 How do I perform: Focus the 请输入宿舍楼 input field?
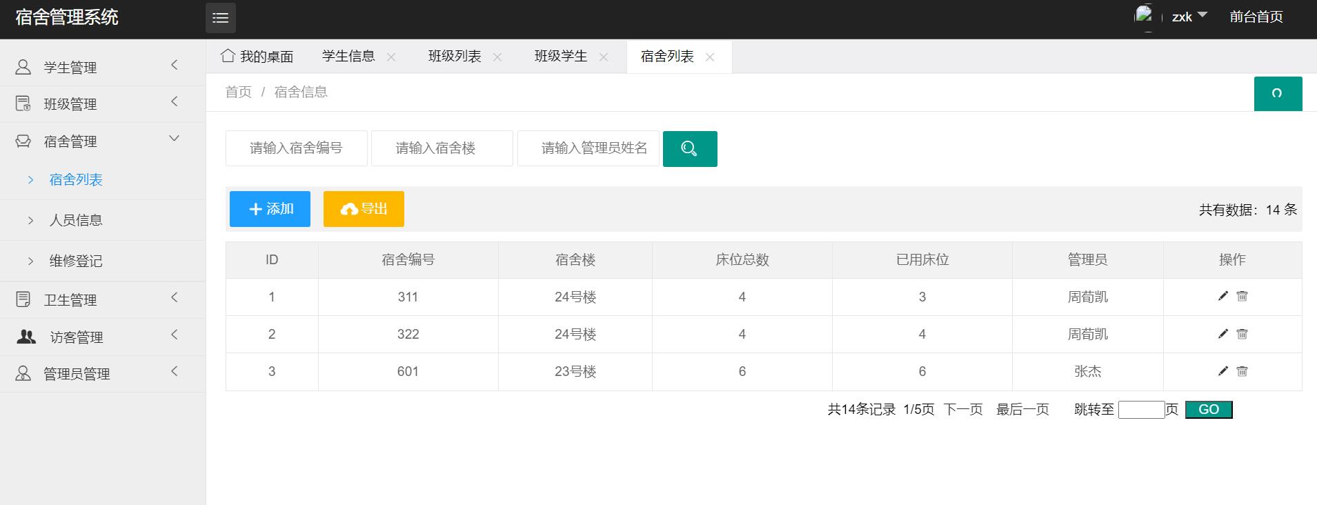click(x=442, y=148)
